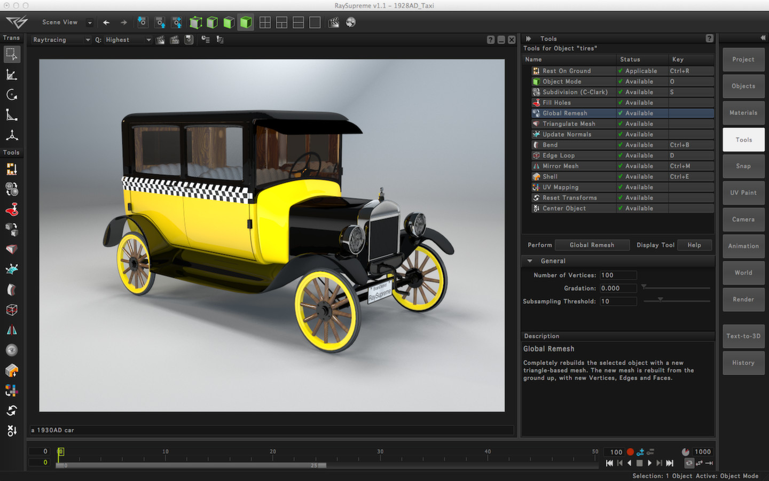Screen dimensions: 769x481
Task: Click the vertex mode cube icon in toolbar
Action: (195, 22)
